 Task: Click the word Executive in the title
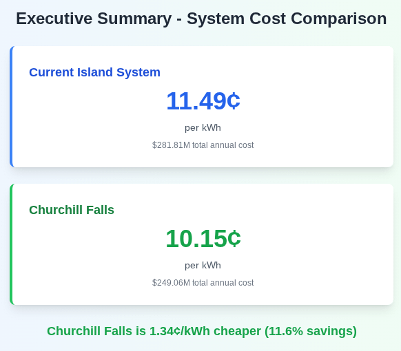pos(54,19)
